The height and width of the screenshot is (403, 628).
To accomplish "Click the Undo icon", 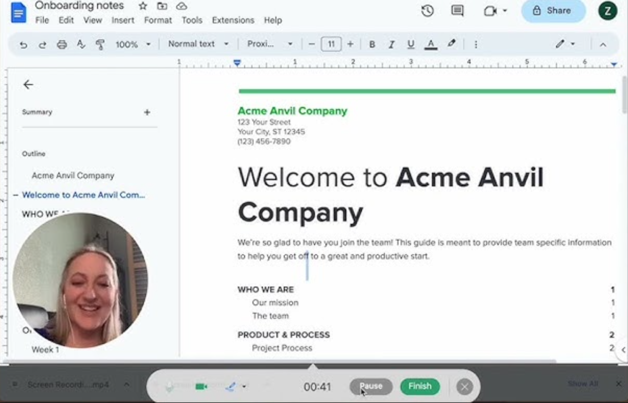I will tap(23, 44).
